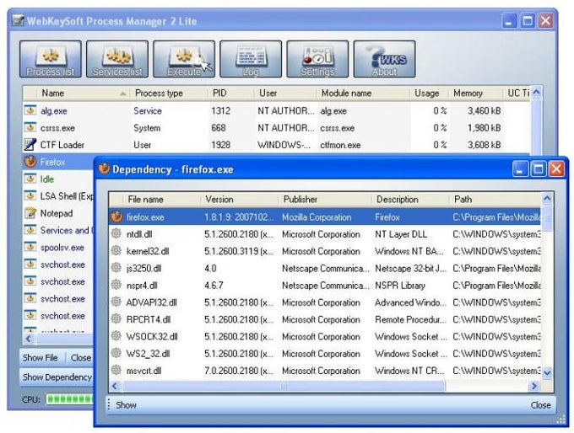Click the NSPR Library description cell
Screen dimensions: 574x433
coord(400,286)
